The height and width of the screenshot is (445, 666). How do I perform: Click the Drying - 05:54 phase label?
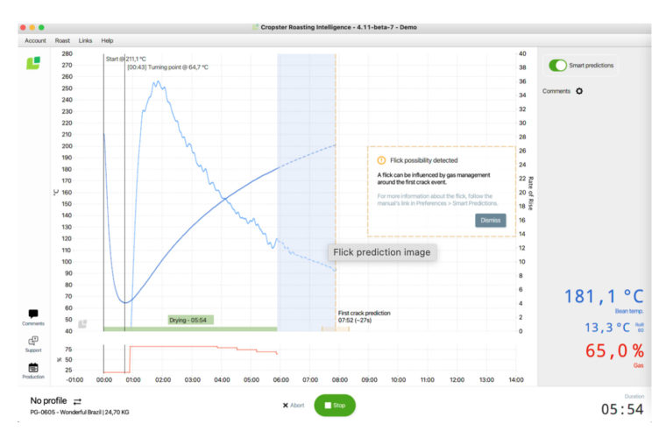pyautogui.click(x=191, y=320)
